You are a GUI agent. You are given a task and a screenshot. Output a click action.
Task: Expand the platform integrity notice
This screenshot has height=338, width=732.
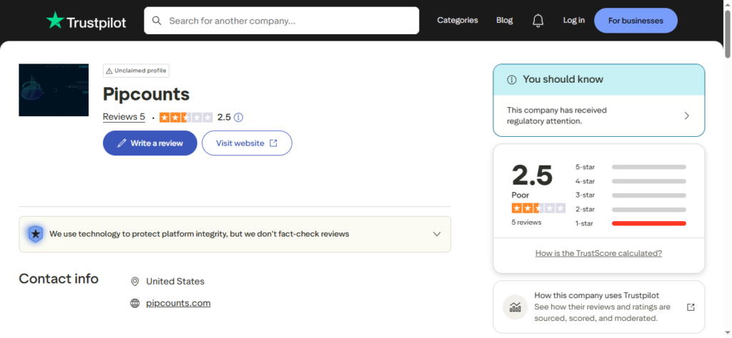point(437,234)
